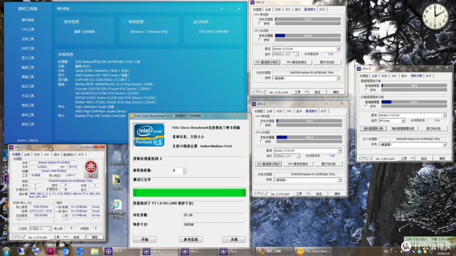Open the file explorer folder taskbar icon
The width and height of the screenshot is (456, 256).
95,251
